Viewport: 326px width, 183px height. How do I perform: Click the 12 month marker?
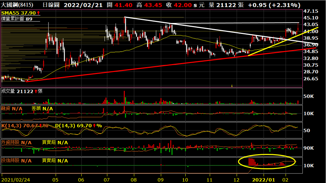point(236,180)
